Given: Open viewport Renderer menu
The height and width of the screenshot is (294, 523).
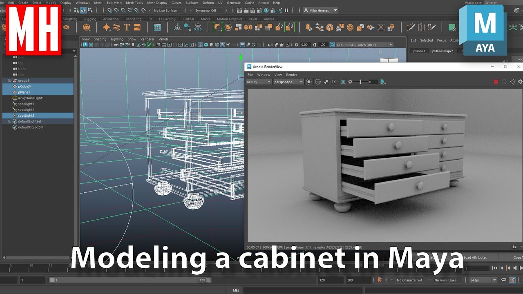Looking at the screenshot, I should point(148,39).
